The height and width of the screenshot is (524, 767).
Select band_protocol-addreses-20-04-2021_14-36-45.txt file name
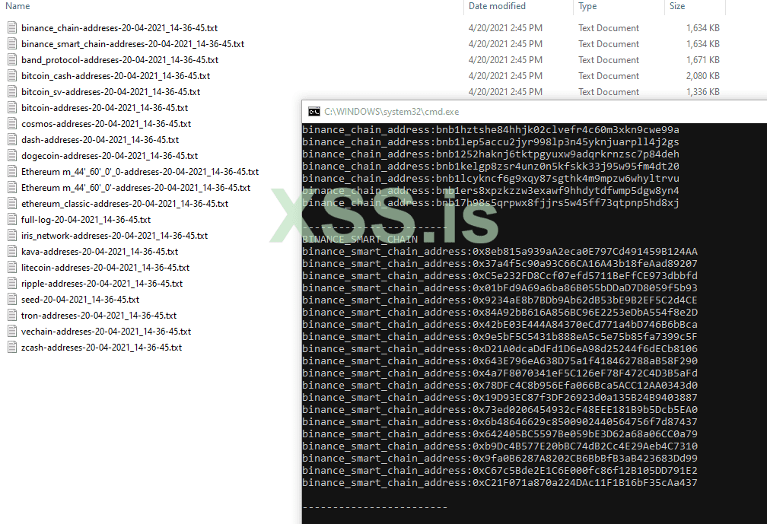(120, 59)
